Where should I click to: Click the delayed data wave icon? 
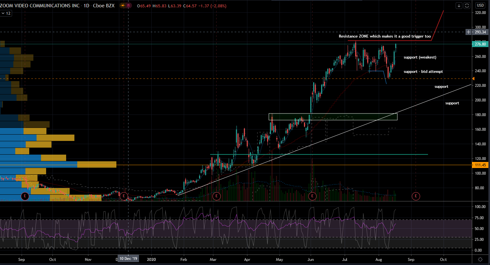pos(128,6)
